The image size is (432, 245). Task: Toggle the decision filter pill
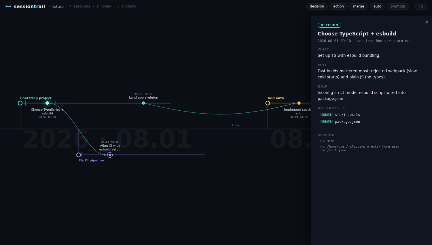[317, 6]
